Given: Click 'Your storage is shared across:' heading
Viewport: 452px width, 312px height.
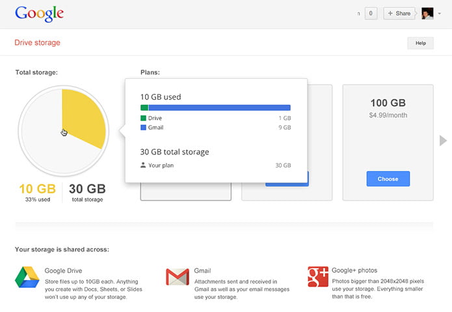Looking at the screenshot, I should 62,249.
